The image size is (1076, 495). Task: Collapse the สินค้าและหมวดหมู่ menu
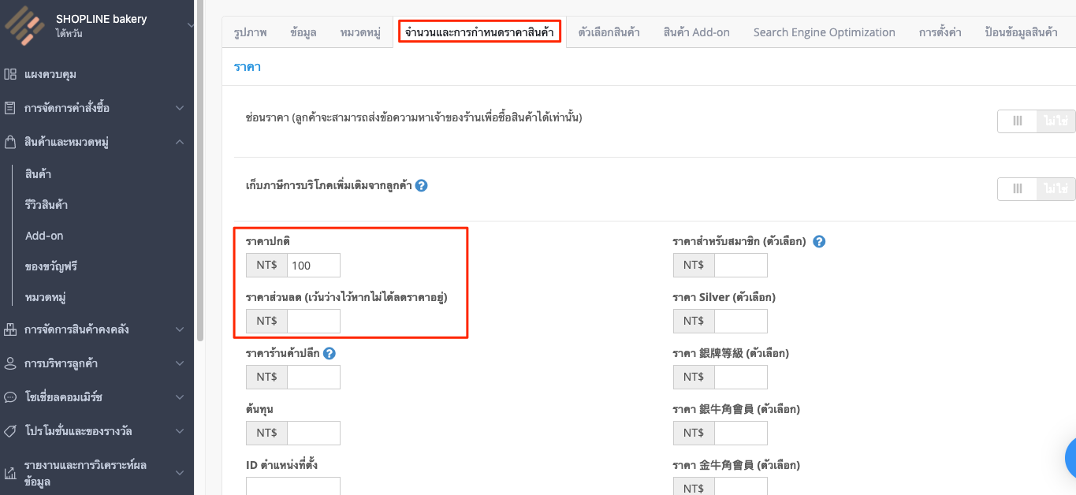[180, 142]
